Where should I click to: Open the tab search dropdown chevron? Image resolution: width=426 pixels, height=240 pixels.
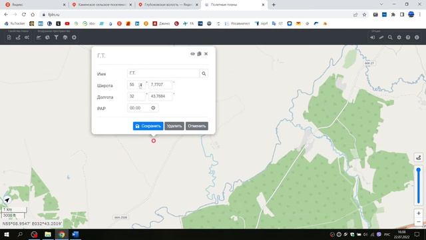click(381, 5)
